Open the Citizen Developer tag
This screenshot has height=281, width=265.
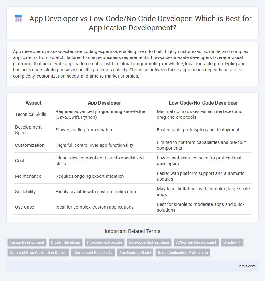tap(66, 242)
